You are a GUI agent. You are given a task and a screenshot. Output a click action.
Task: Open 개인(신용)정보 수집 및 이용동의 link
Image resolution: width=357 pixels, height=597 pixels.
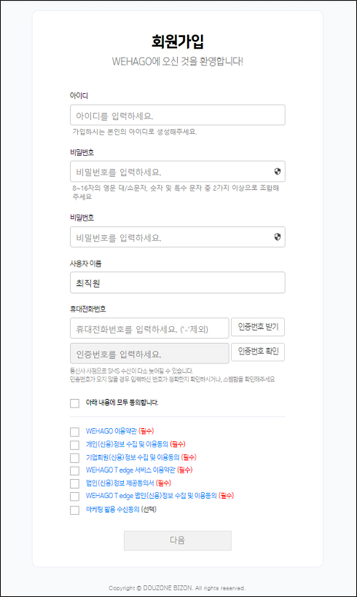pyautogui.click(x=127, y=444)
